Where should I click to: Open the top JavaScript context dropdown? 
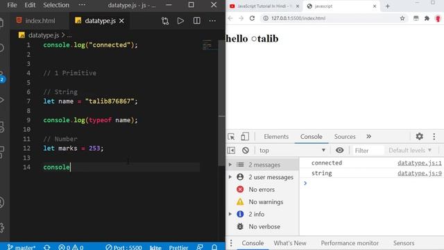[x=293, y=151]
